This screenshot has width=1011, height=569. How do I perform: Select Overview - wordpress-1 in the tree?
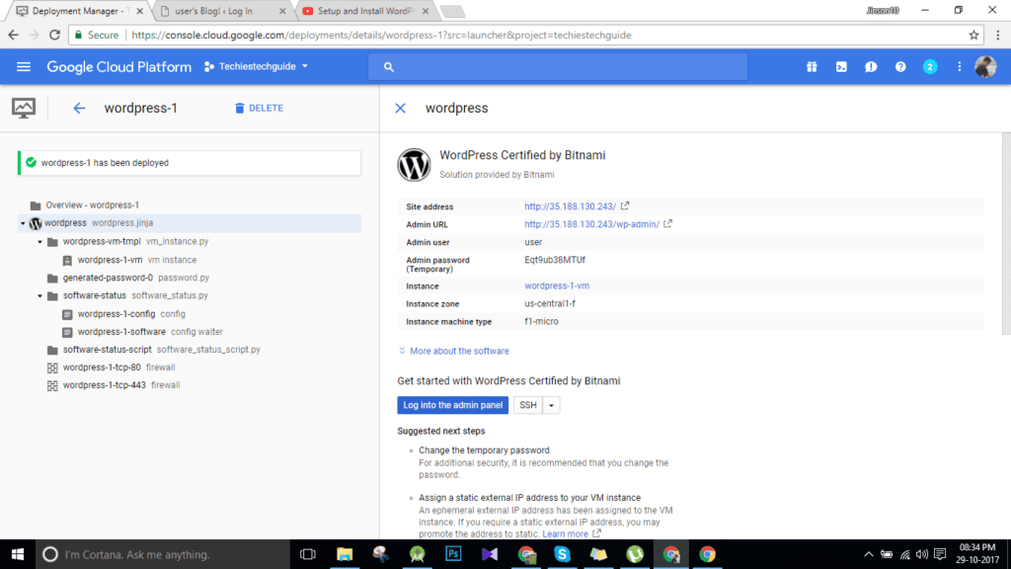coord(92,205)
